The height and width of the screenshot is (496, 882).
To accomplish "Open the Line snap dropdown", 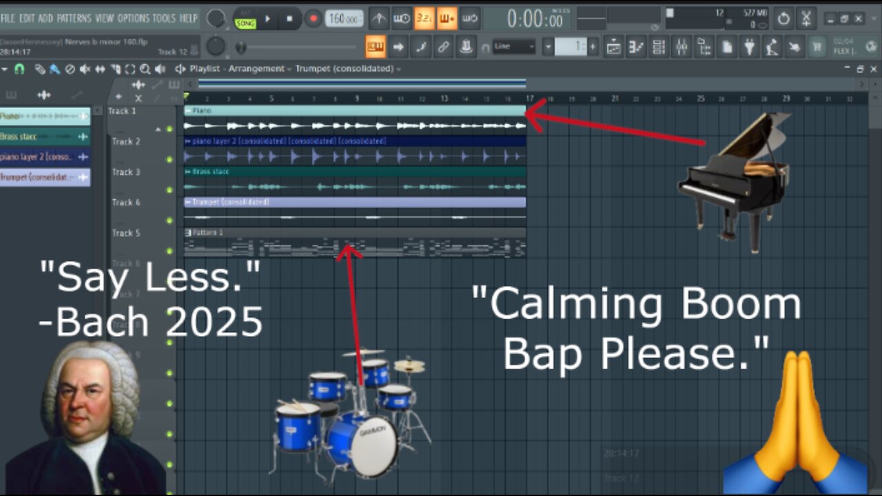I will [x=514, y=47].
